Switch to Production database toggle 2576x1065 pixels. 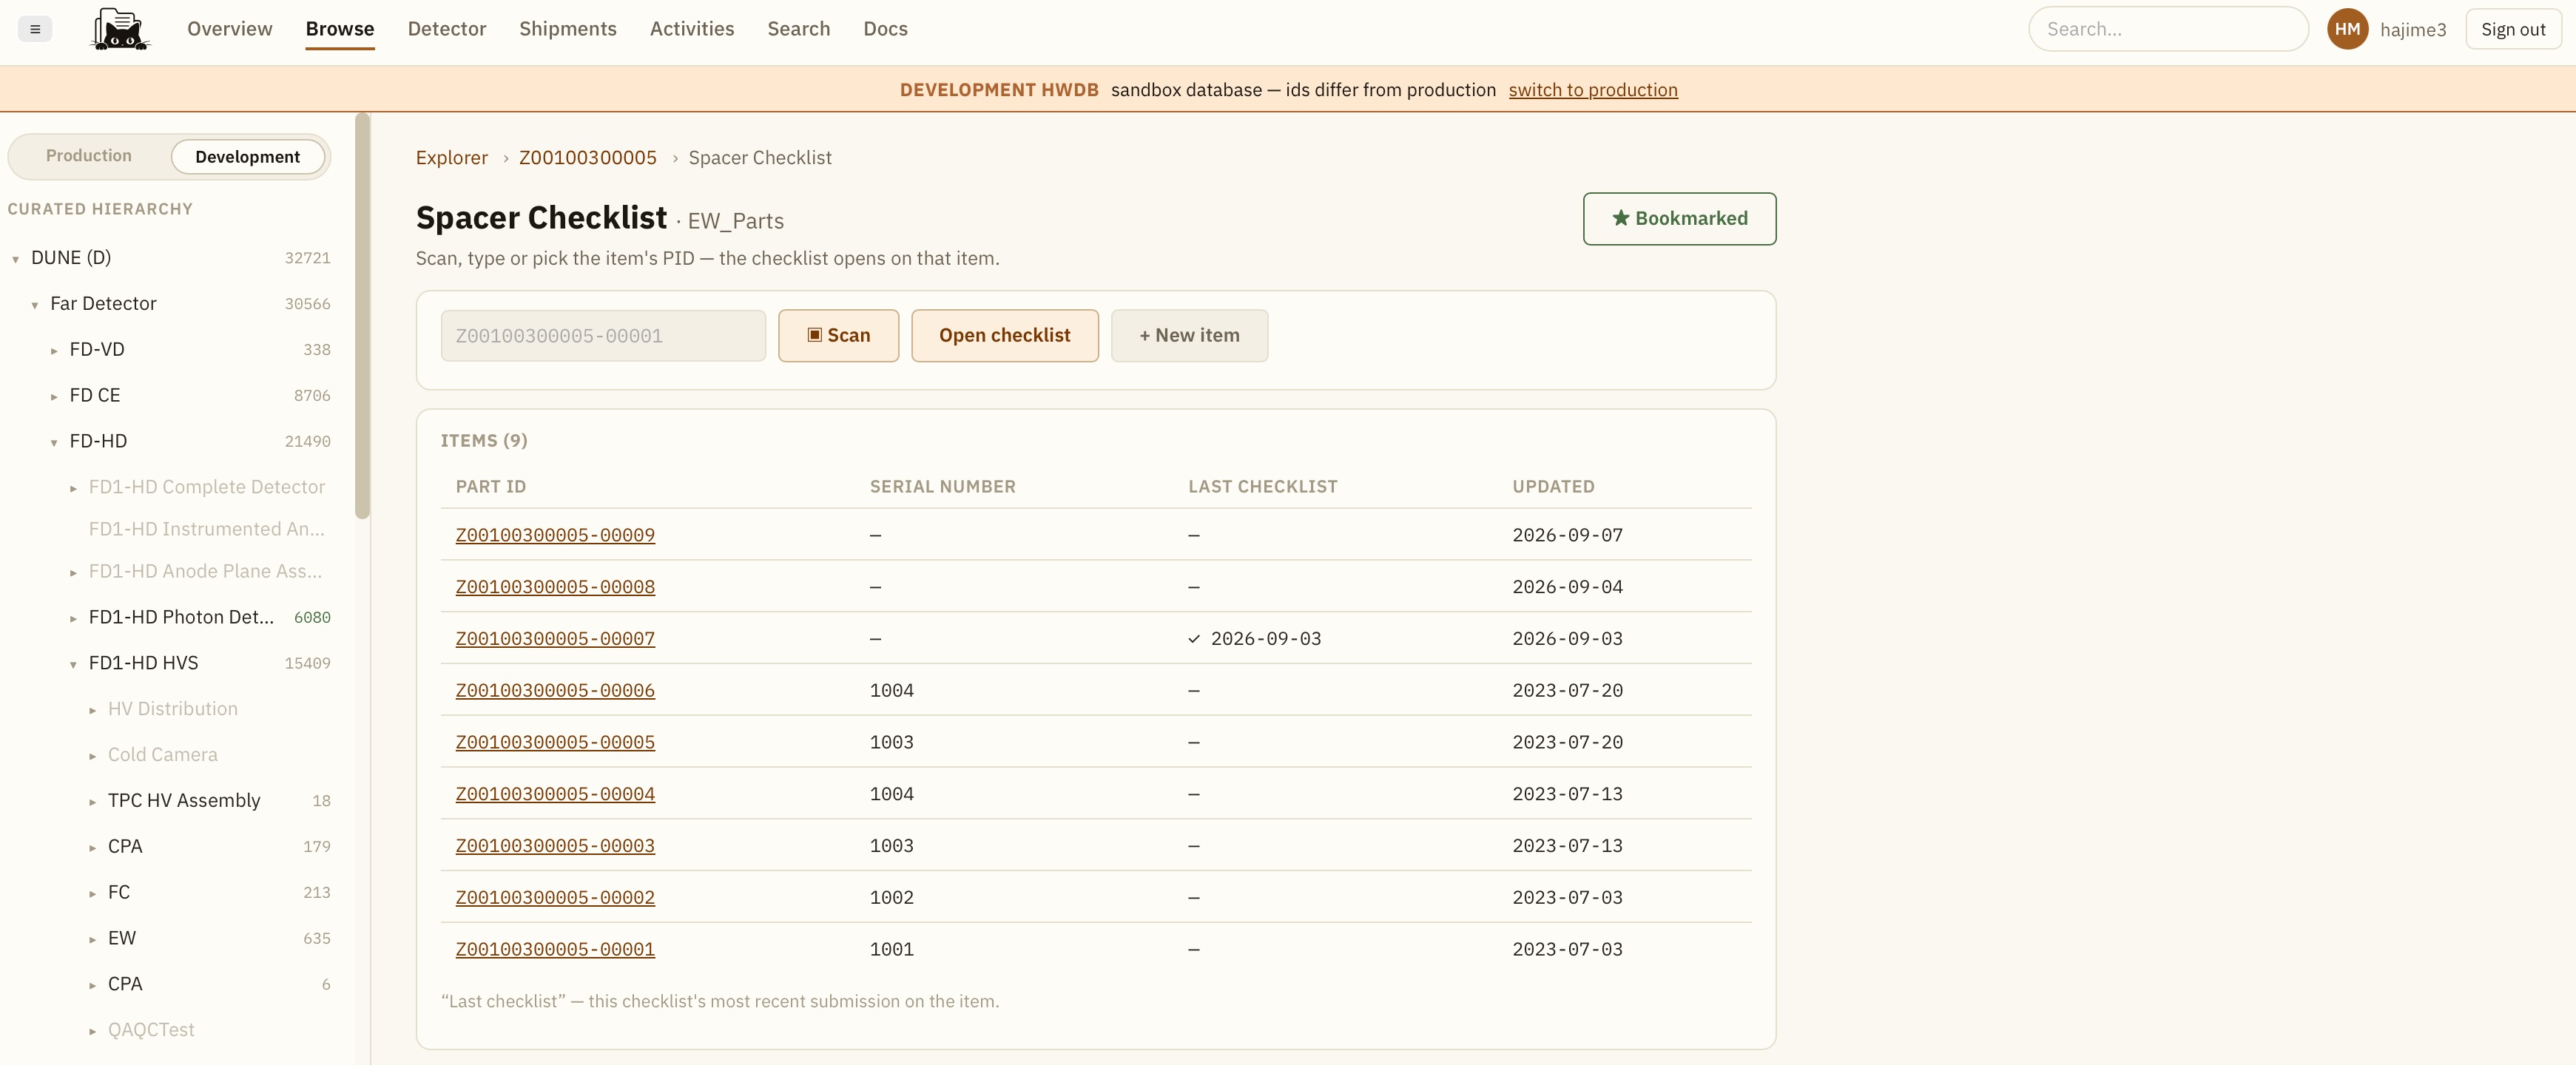89,156
